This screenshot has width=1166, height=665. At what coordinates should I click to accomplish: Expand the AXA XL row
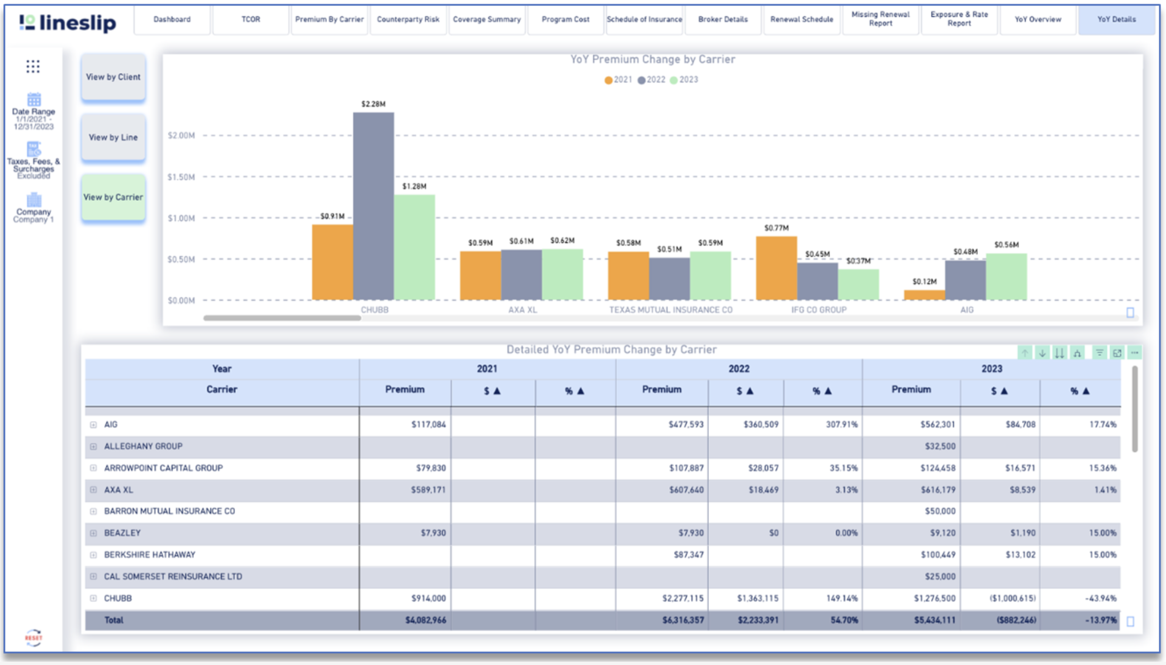click(x=93, y=490)
